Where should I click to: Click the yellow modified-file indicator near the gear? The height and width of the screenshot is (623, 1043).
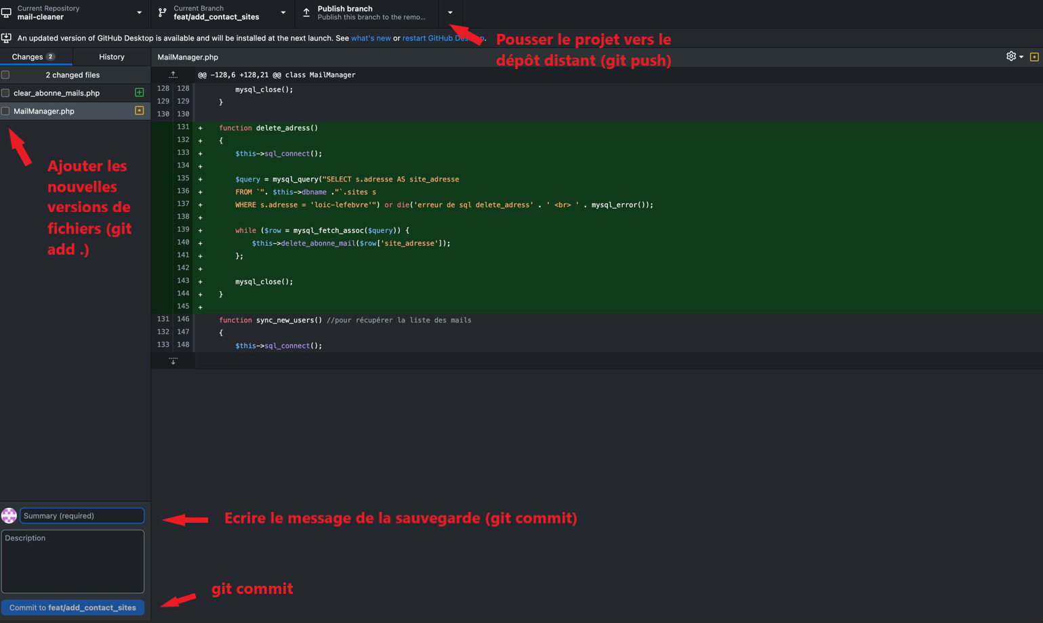point(1034,57)
